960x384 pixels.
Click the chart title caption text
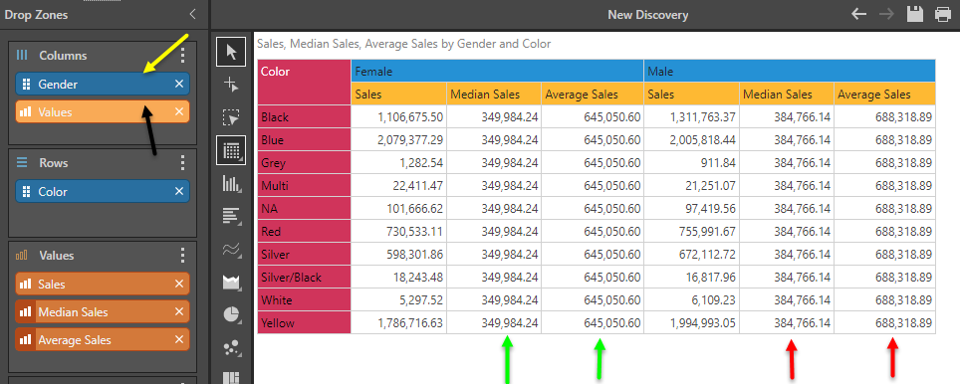pos(404,44)
